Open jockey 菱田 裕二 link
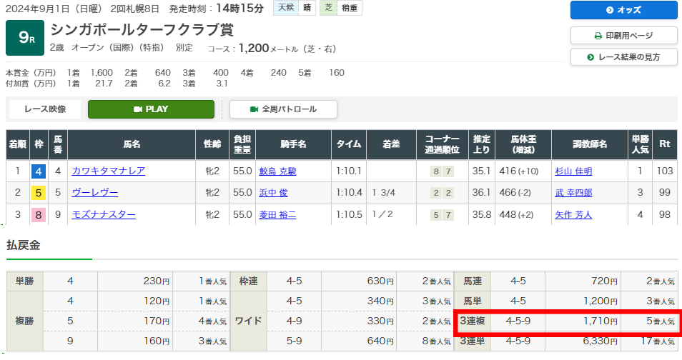This screenshot has width=682, height=360. coord(277,214)
